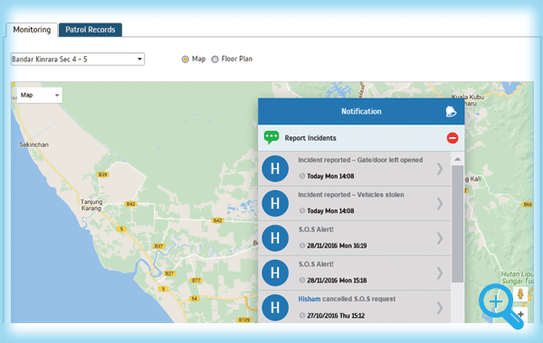Screen dimensions: 543x343
Task: Click the map zoom in plus button
Action: 520,314
